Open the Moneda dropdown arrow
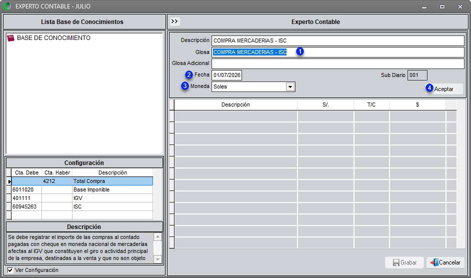 tap(290, 87)
